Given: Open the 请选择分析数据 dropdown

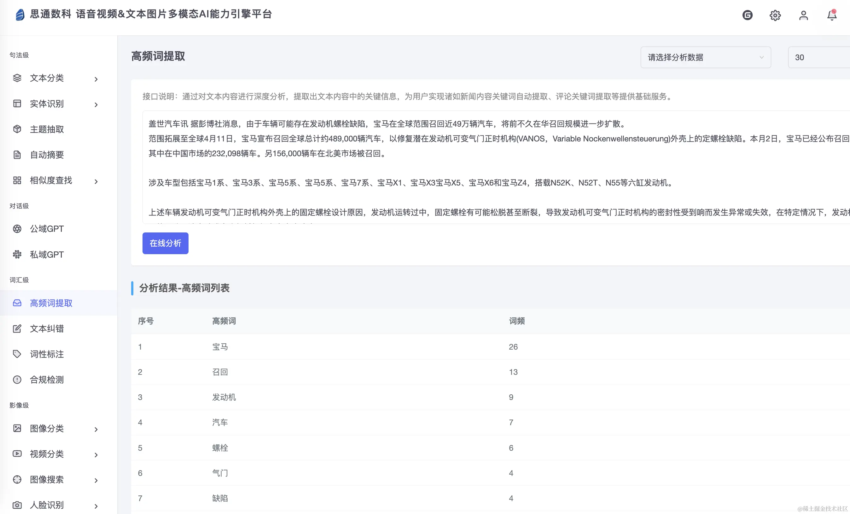Looking at the screenshot, I should click(x=706, y=57).
